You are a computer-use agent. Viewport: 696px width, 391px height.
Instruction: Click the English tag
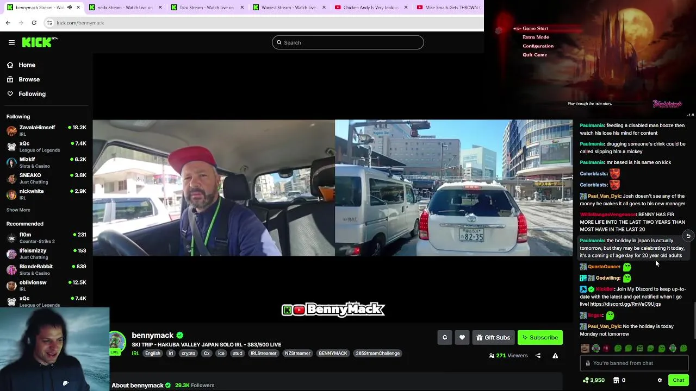[x=153, y=354]
